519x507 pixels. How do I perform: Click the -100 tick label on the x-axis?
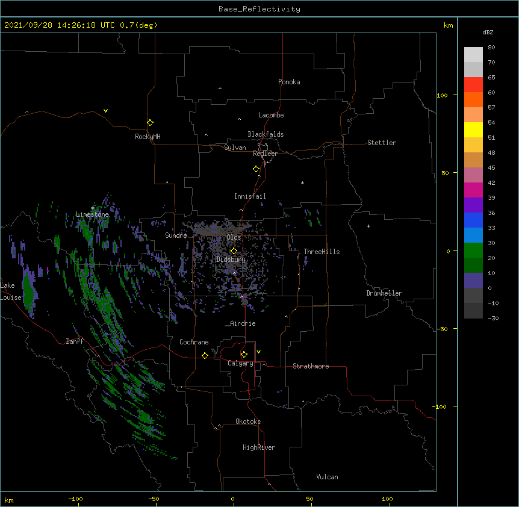76,499
